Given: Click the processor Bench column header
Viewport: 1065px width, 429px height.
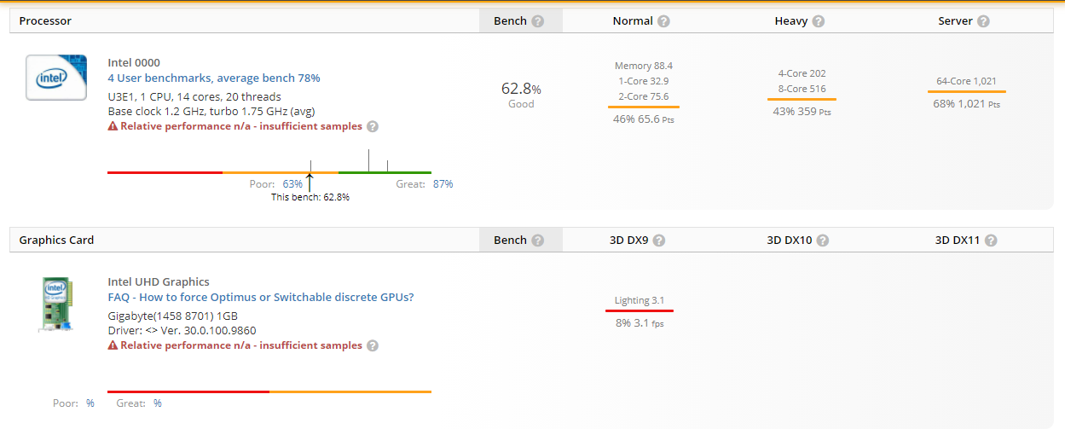Looking at the screenshot, I should point(510,21).
